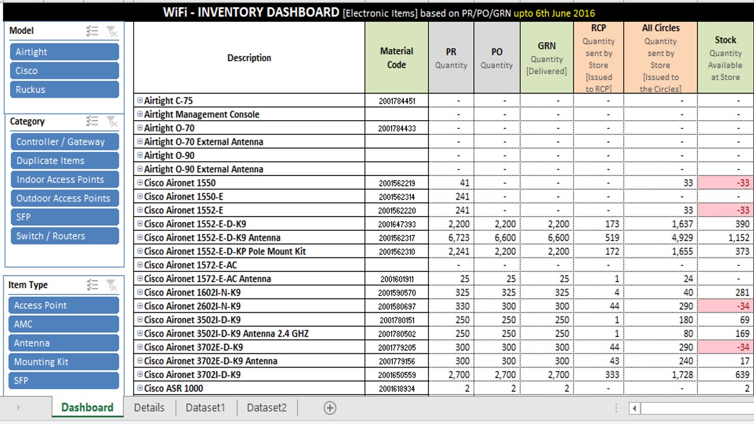Toggle multi-select in the Item Type slicer
The image size is (754, 424).
(92, 285)
